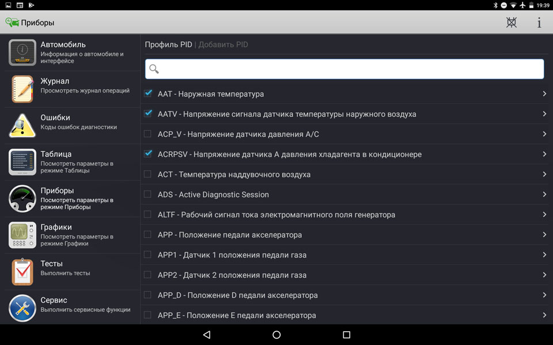Tap the Android home button
This screenshot has width=553, height=345.
click(276, 335)
